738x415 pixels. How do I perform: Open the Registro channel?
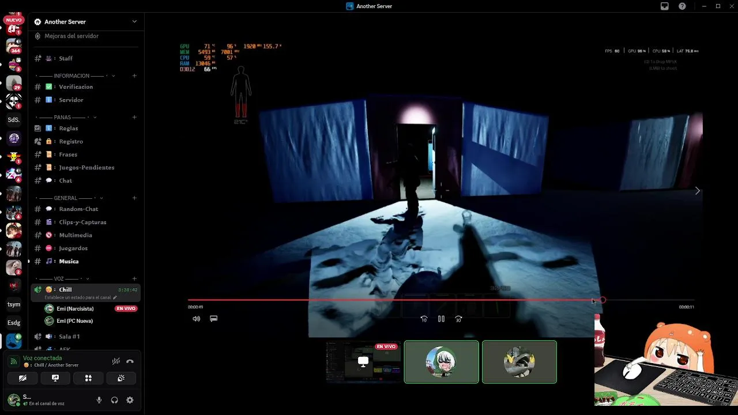click(86, 141)
